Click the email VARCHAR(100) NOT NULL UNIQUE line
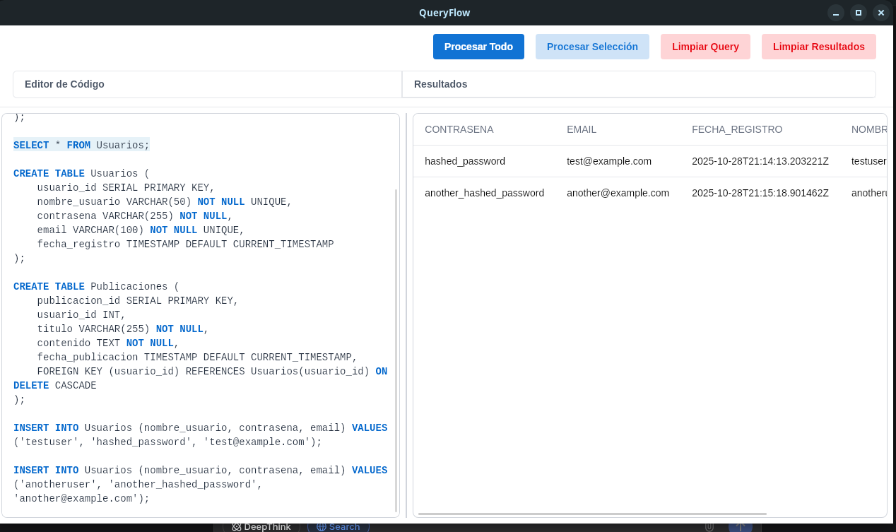This screenshot has height=532, width=896. (141, 230)
